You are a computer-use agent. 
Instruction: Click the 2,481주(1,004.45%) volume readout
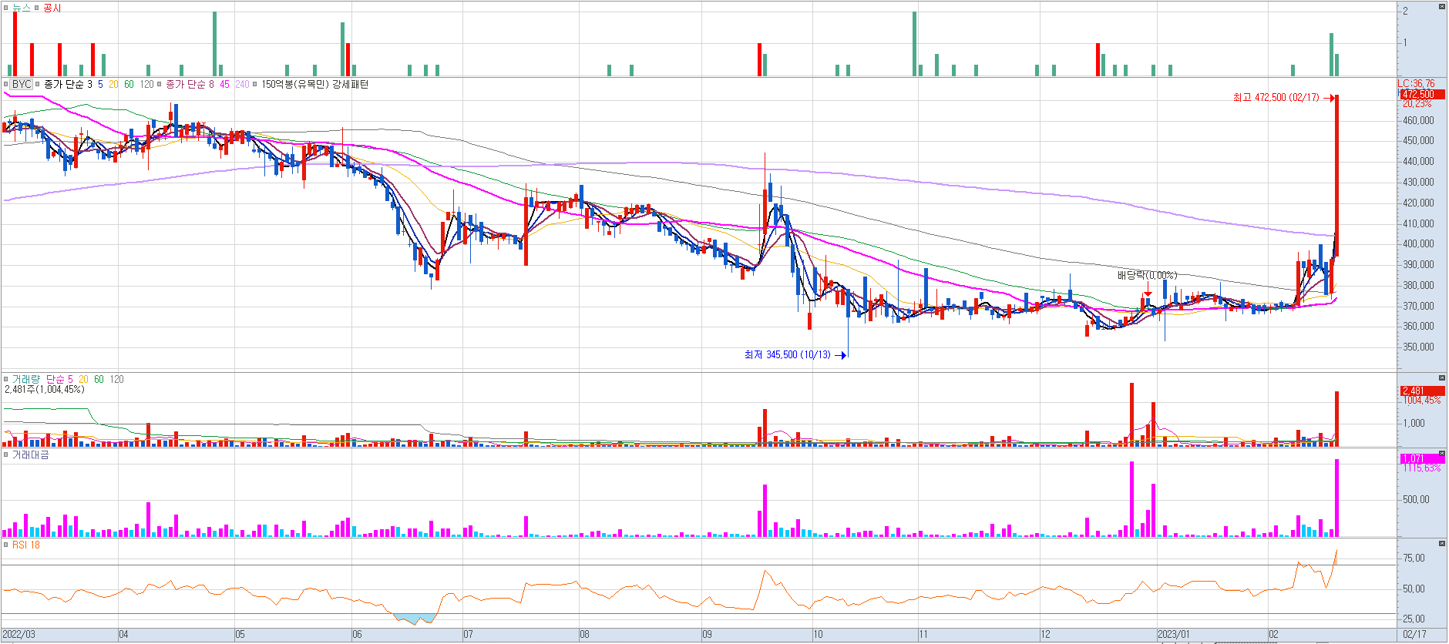(44, 389)
